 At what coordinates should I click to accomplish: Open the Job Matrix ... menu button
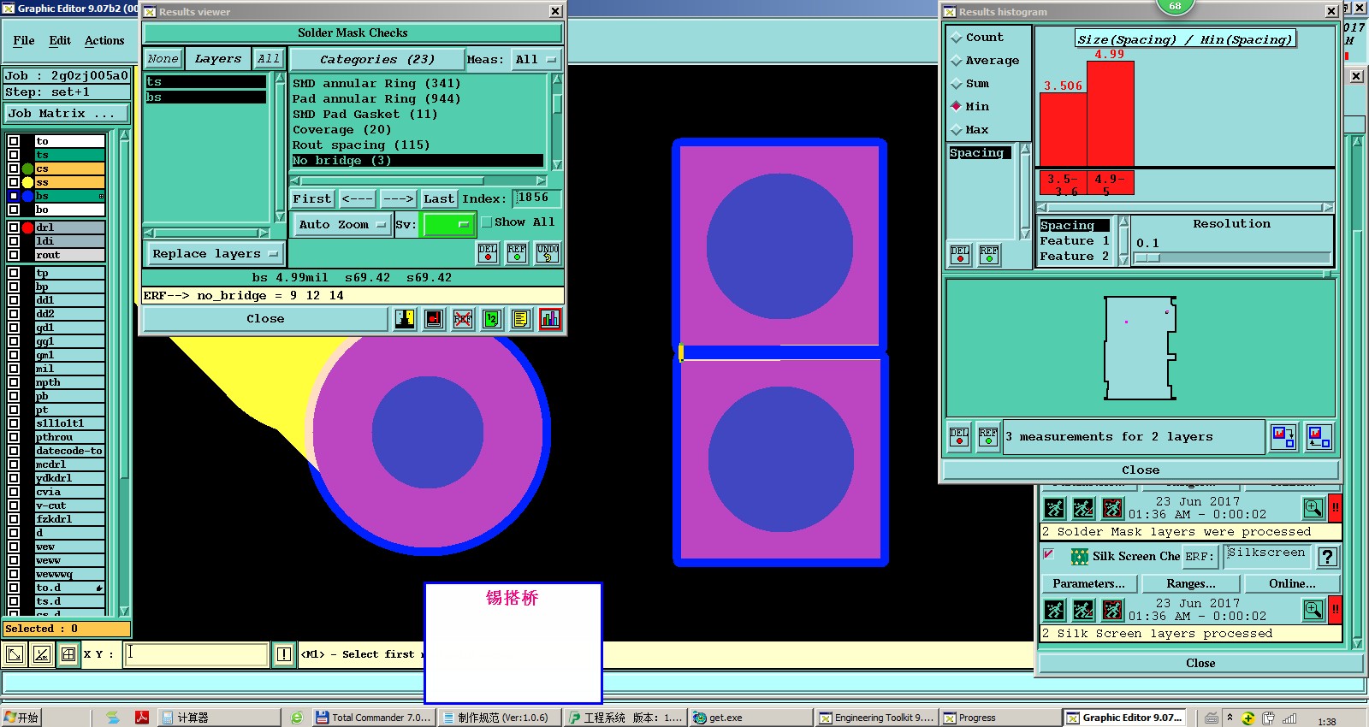tap(68, 114)
